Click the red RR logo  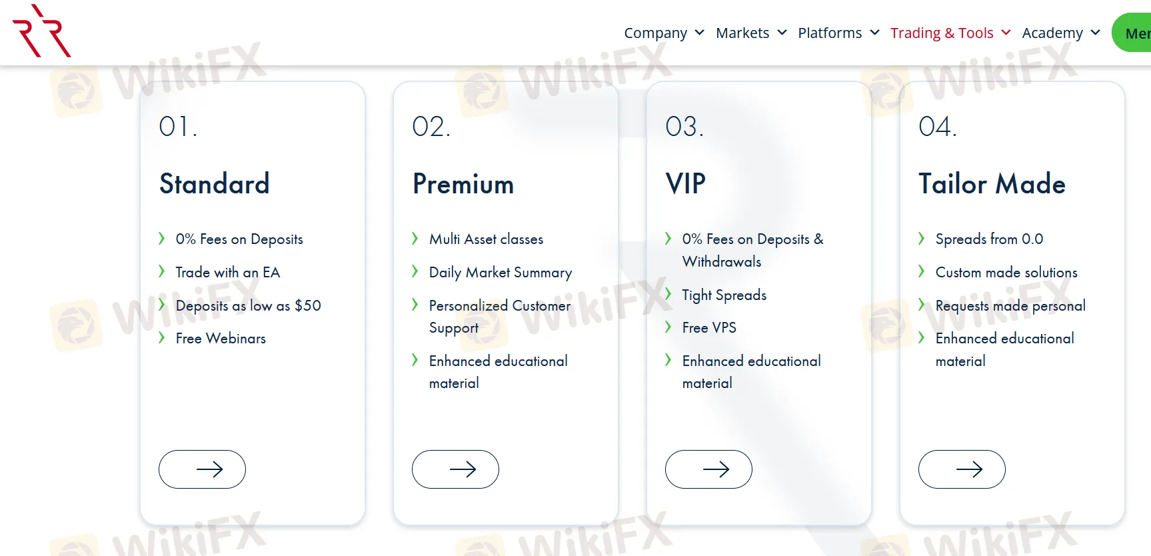pos(41,31)
